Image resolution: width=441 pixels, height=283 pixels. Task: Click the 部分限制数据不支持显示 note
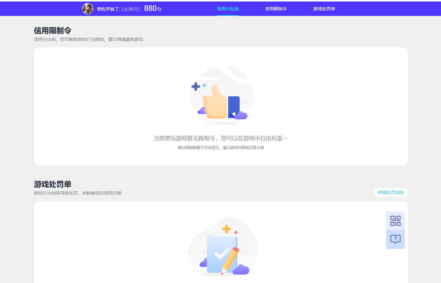(x=221, y=147)
